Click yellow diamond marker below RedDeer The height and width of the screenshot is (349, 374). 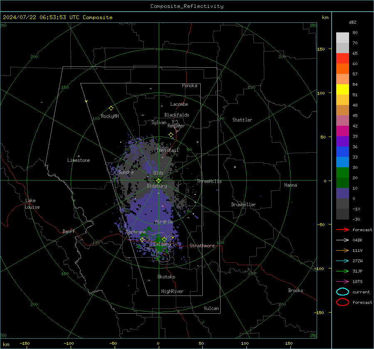pyautogui.click(x=171, y=135)
